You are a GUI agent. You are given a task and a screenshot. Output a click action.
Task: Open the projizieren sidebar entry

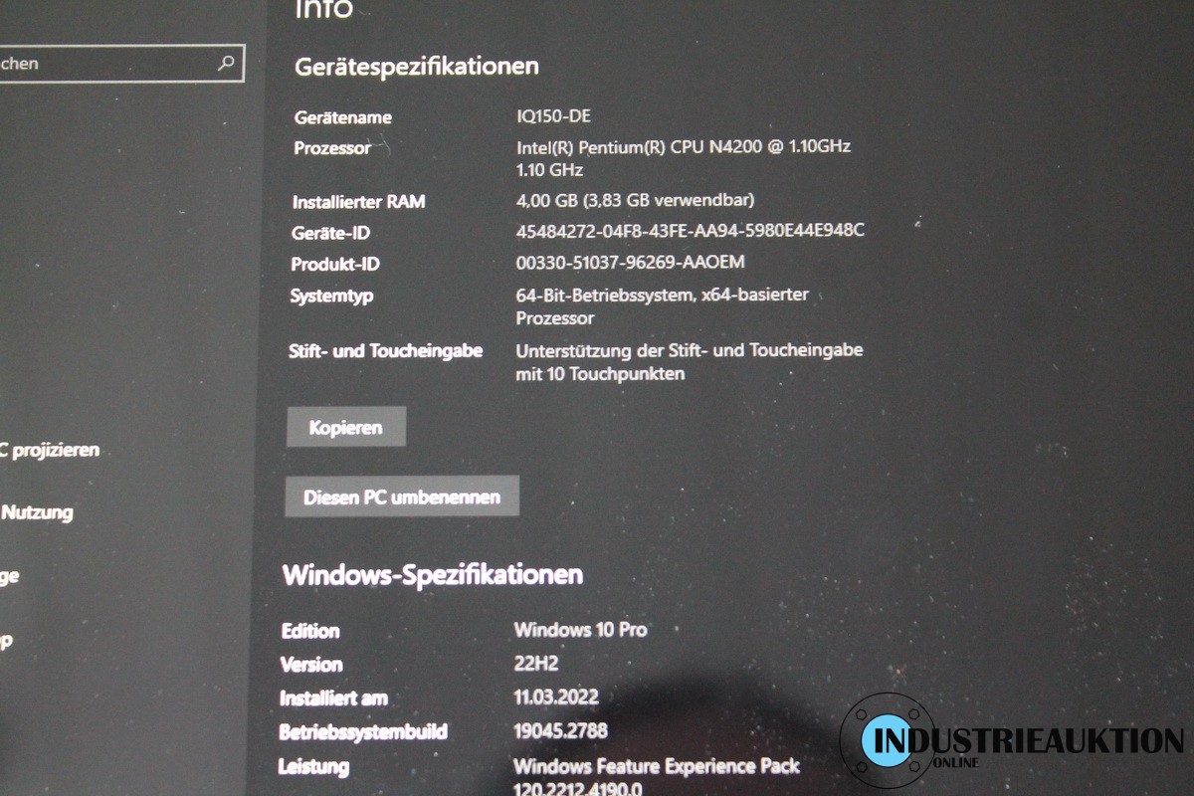pos(50,450)
